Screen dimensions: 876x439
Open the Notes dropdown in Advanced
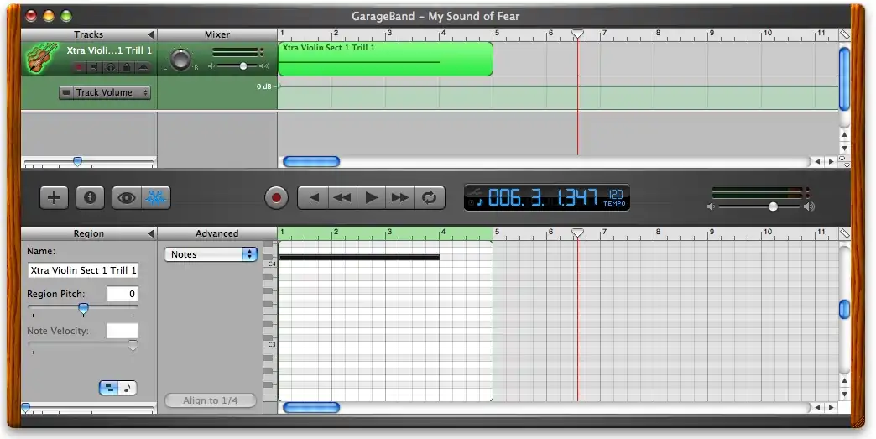tap(211, 254)
